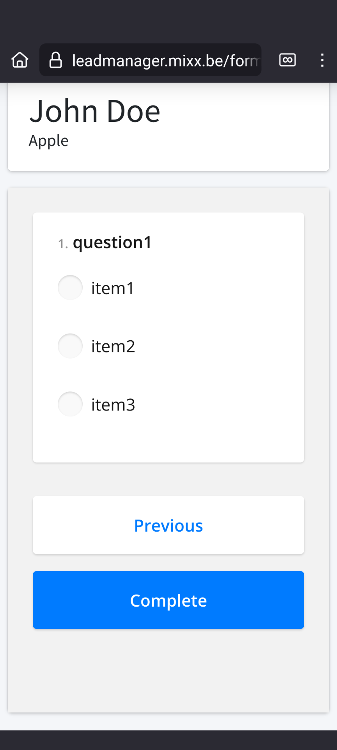337x750 pixels.
Task: Open the private tabs switcher icon
Action: [x=287, y=60]
